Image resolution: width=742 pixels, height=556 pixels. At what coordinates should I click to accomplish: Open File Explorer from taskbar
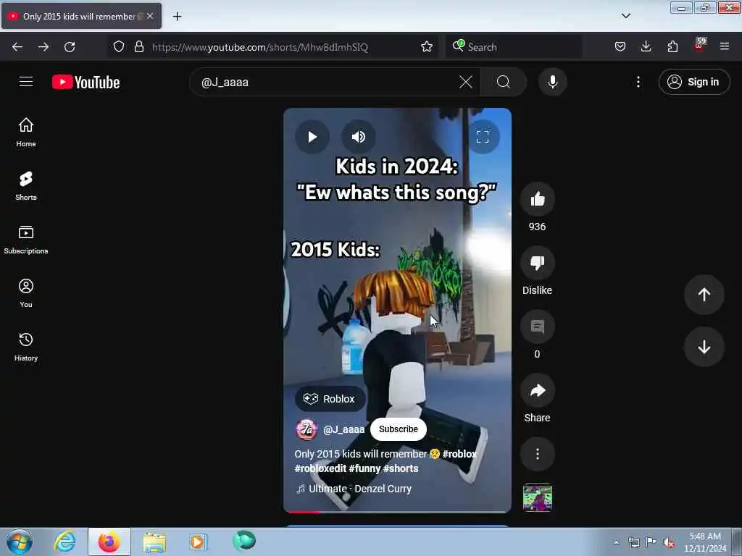[x=154, y=542]
